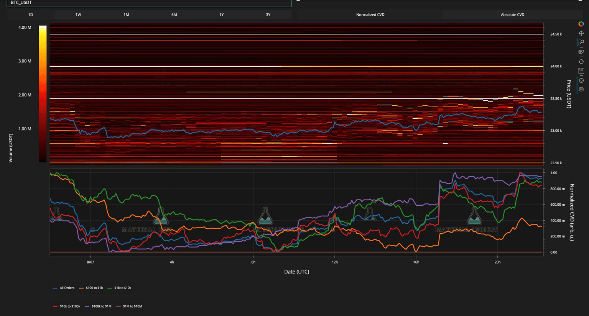The height and width of the screenshot is (316, 589).
Task: Click the data comparison icon in the sidebar
Action: click(581, 52)
